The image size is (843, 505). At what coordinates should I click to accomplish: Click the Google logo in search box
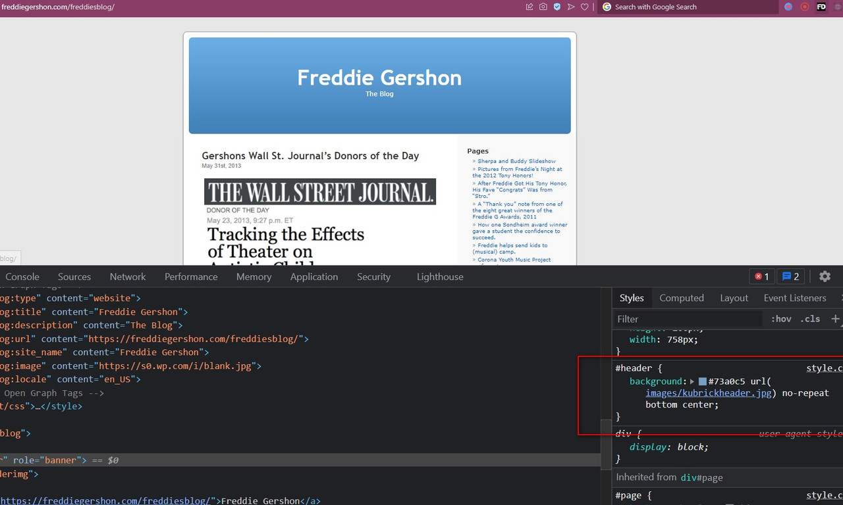(607, 7)
